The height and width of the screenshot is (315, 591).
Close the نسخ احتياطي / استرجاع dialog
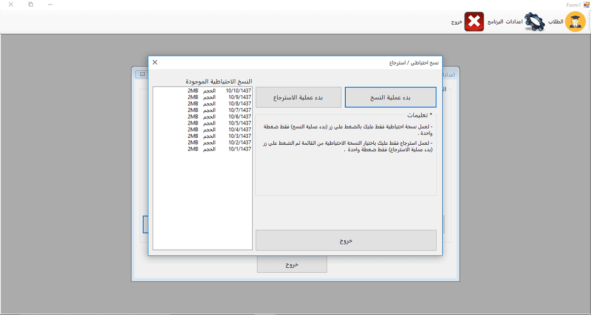tap(155, 63)
